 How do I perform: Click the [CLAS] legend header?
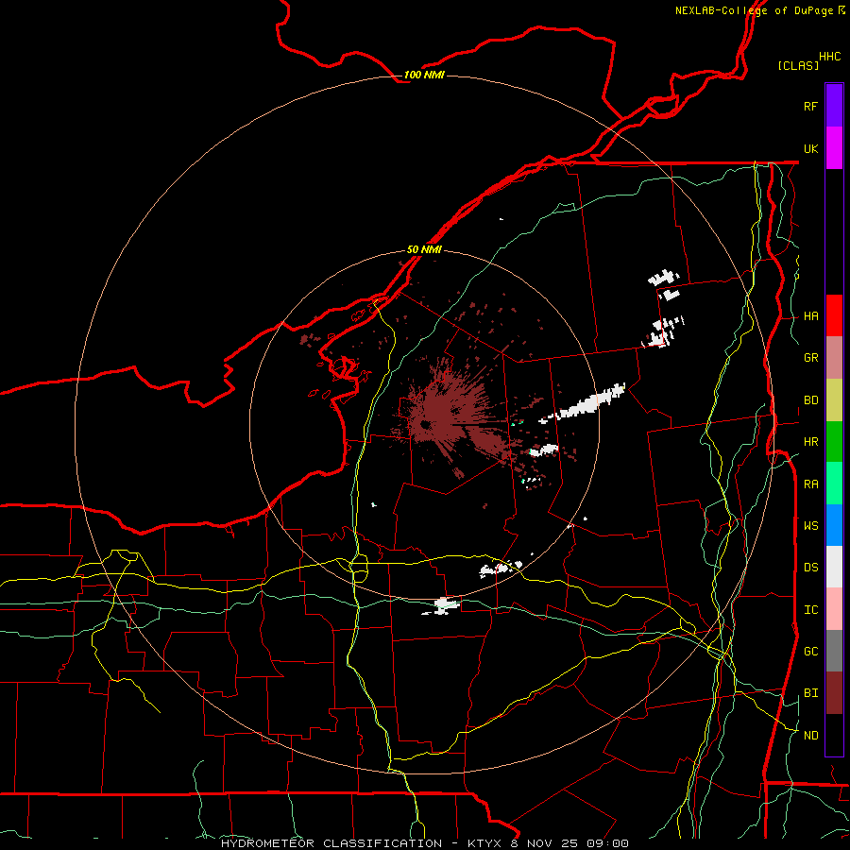tap(798, 65)
